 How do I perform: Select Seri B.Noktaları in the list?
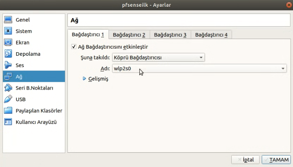[34, 88]
